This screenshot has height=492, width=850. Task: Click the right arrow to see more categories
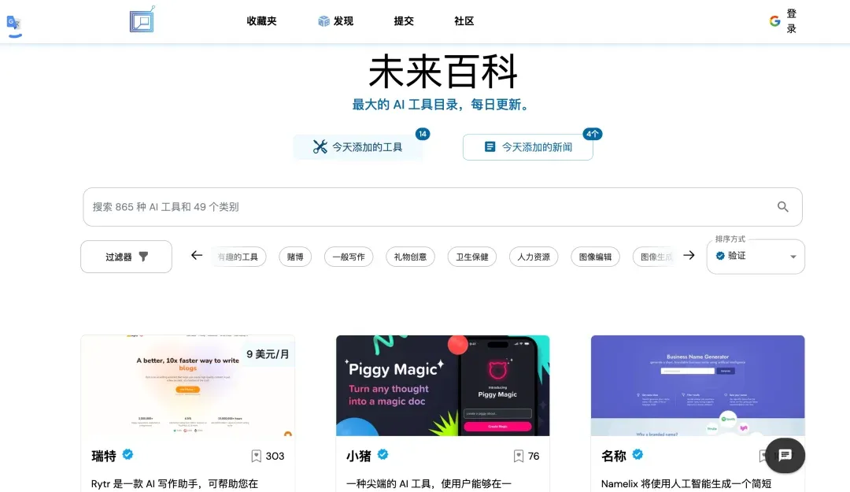coord(689,256)
